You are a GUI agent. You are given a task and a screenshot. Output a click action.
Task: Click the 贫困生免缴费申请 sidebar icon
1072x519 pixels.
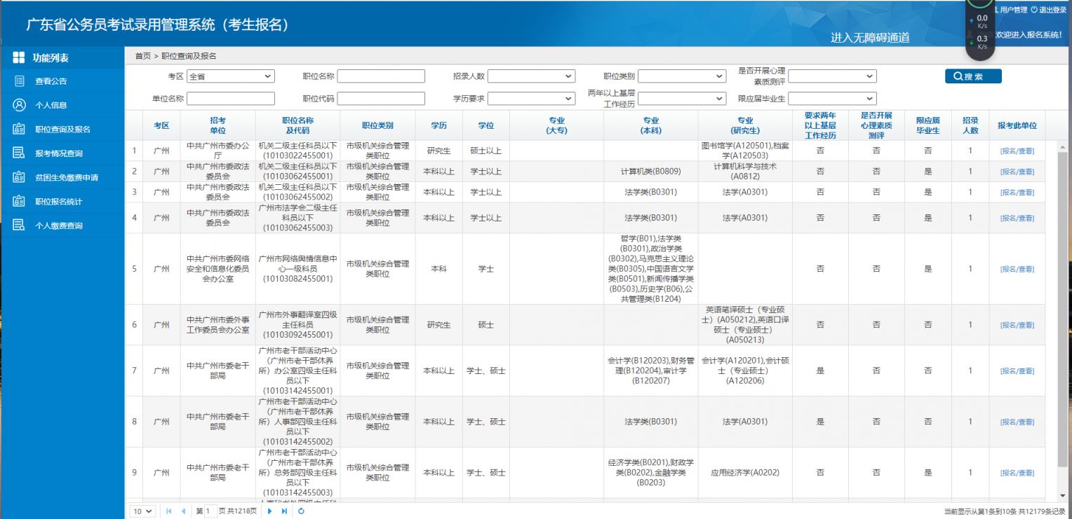(x=19, y=177)
